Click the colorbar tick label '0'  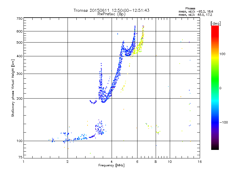click(220, 88)
